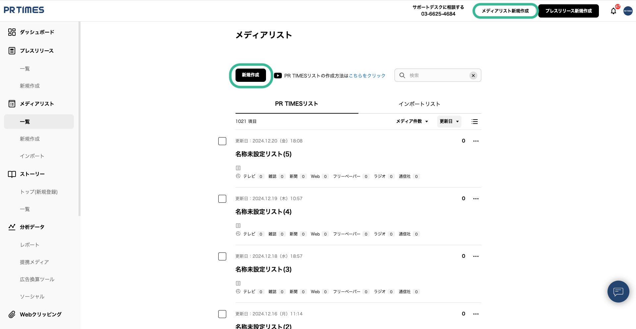This screenshot has height=329, width=636.
Task: Click the プレスリリース新規作成 header button
Action: coord(568,11)
